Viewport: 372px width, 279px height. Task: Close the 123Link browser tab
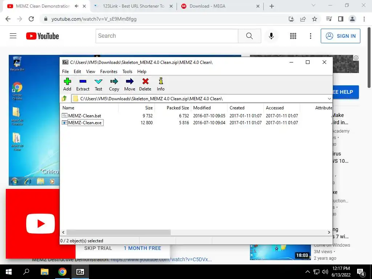[x=171, y=7]
